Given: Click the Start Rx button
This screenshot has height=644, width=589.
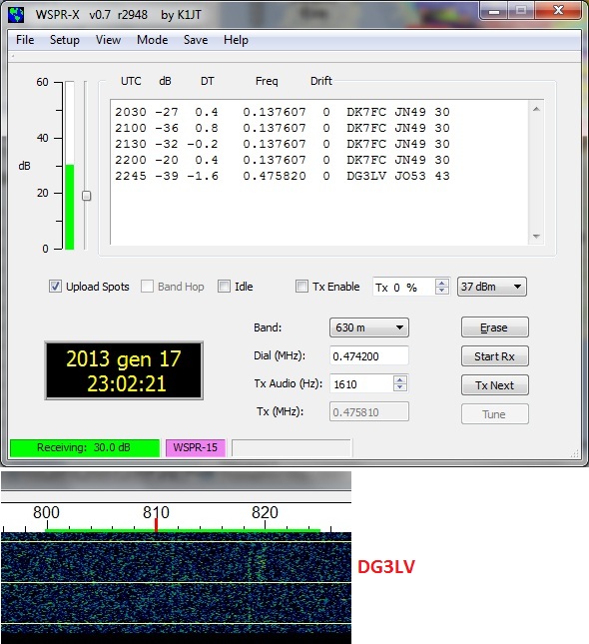Looking at the screenshot, I should point(494,356).
